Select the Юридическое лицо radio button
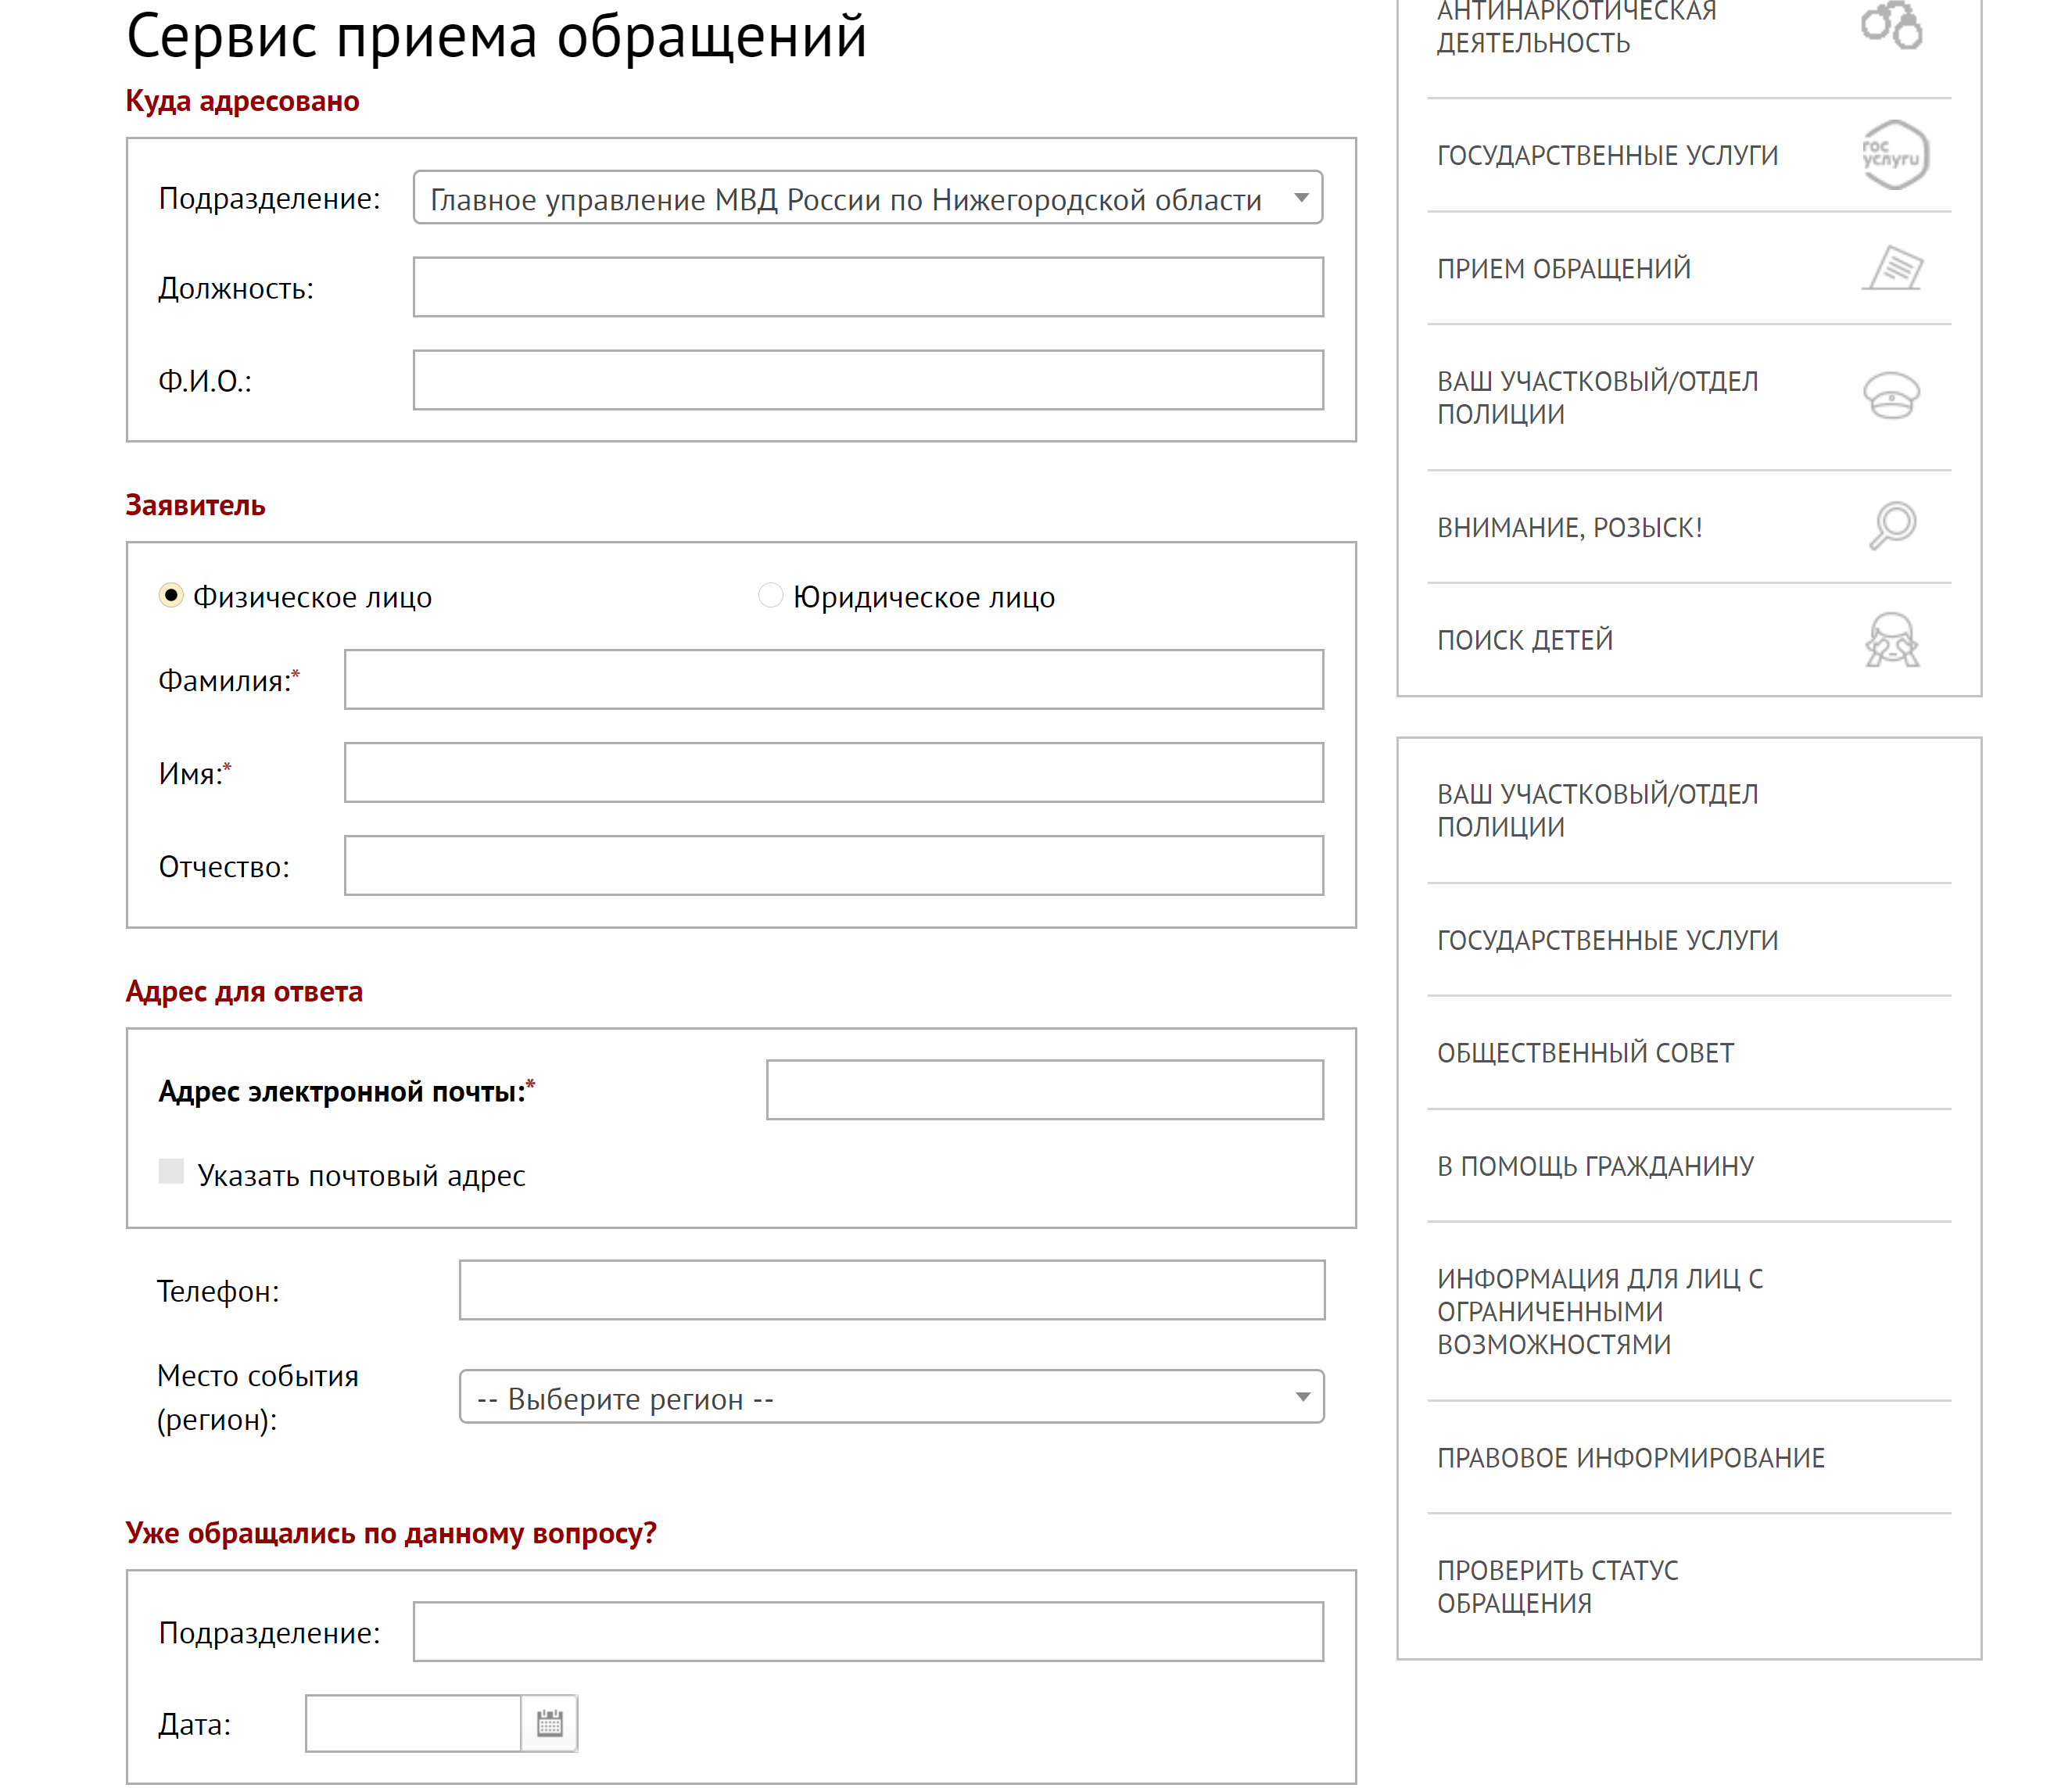Screen dimensions: 2072x1788 click(770, 596)
